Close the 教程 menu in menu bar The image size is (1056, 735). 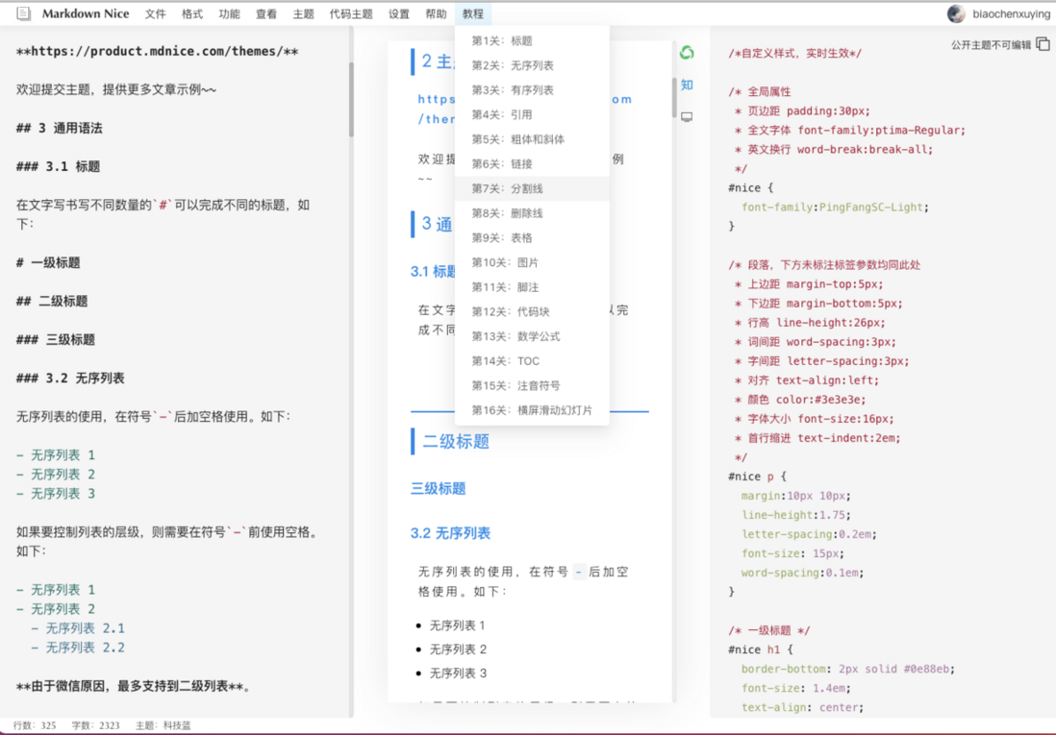473,14
